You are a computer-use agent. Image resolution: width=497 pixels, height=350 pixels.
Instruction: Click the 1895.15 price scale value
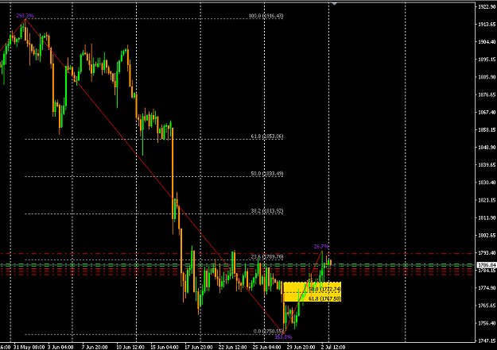click(487, 60)
